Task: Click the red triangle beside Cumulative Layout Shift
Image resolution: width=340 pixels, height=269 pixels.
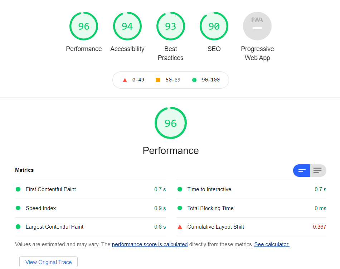Action: point(180,227)
